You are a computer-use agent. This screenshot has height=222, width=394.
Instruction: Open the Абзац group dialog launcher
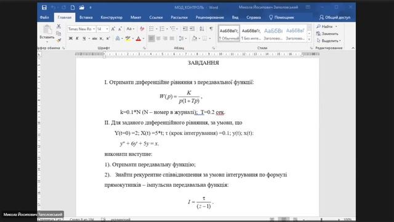(x=214, y=48)
